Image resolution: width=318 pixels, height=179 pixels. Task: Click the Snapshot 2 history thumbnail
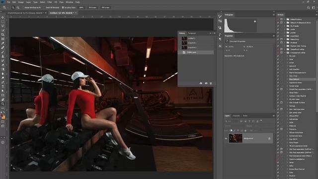(184, 48)
